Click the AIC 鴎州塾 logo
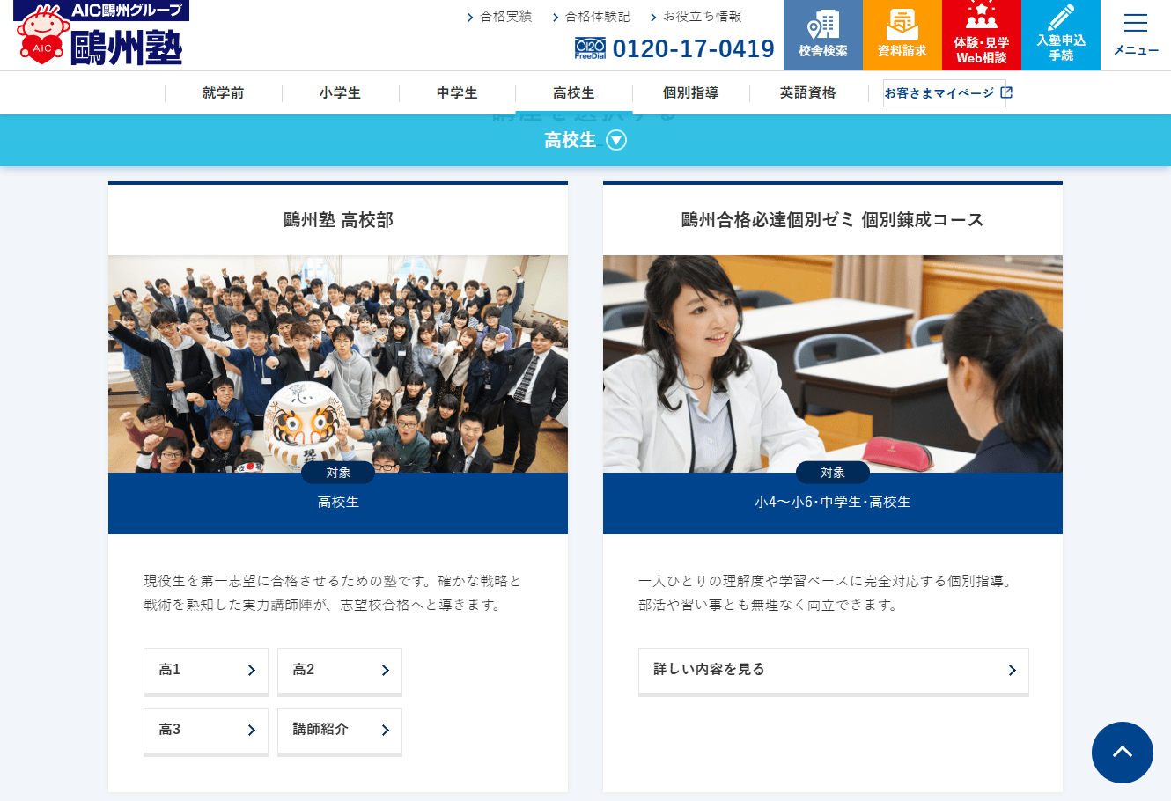This screenshot has height=801, width=1171. [x=100, y=34]
